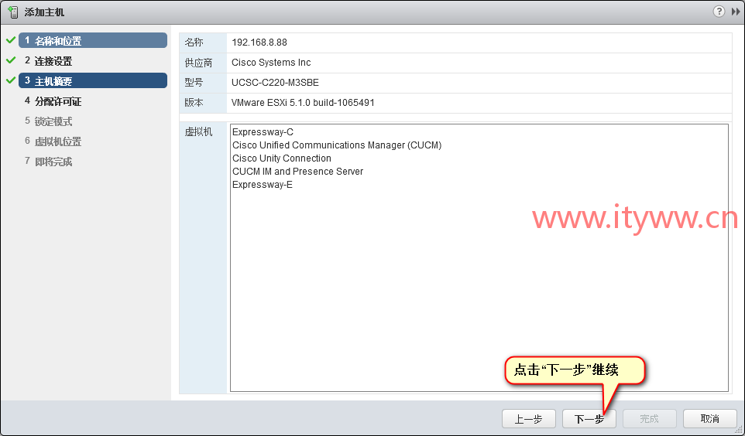Click the double-arrow expand icon in title bar
745x436 pixels.
pos(736,12)
